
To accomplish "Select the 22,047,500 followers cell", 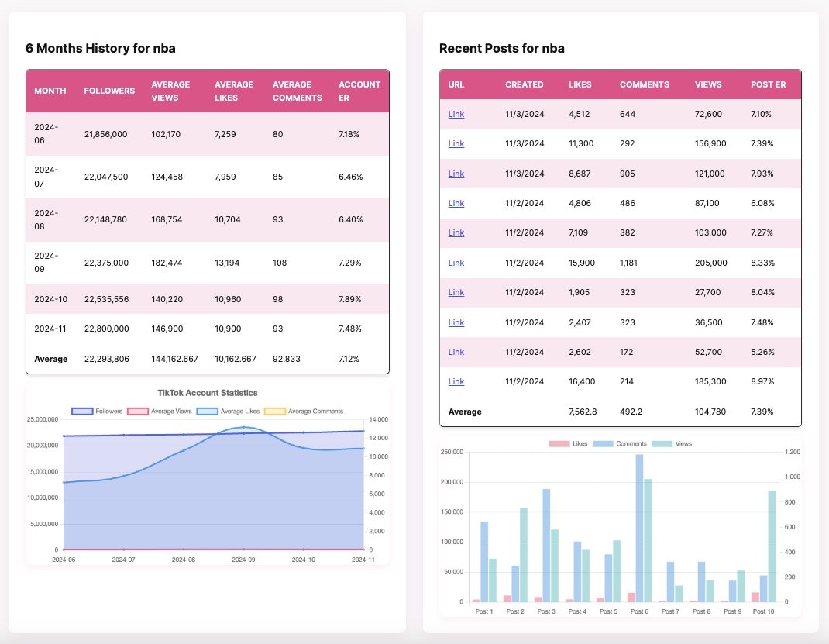I will tap(106, 177).
